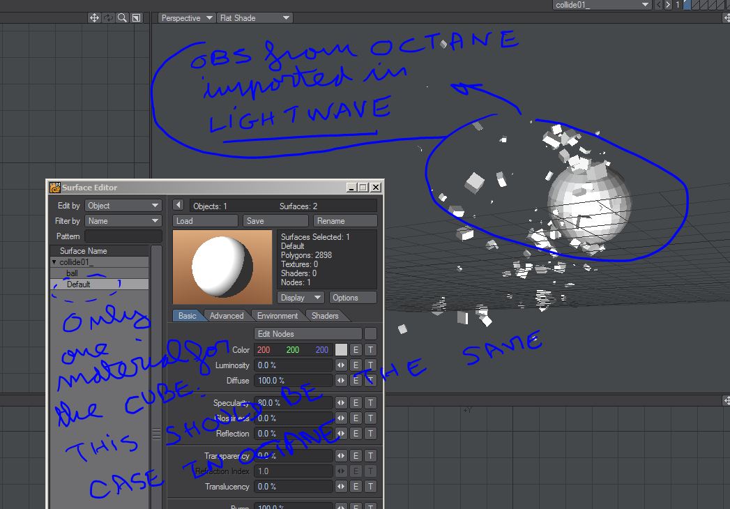Open the Edit by Object dropdown
The image size is (730, 509).
[123, 206]
